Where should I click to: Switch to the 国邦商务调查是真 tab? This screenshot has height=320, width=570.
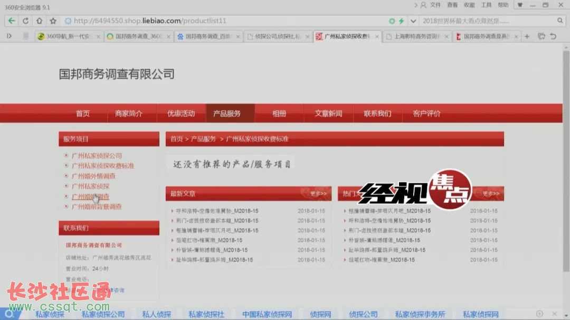coord(486,36)
